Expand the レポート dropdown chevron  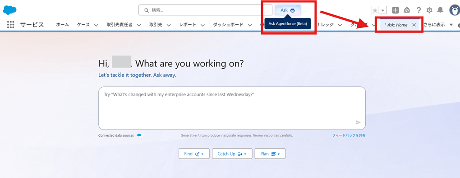click(x=202, y=25)
